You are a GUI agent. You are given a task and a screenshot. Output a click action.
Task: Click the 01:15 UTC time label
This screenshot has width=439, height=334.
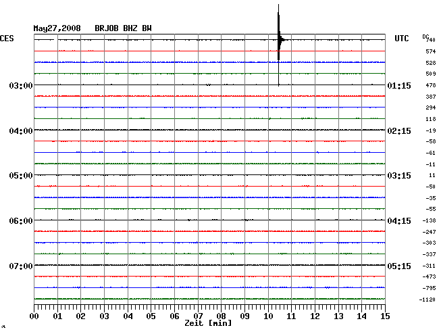[x=399, y=85]
